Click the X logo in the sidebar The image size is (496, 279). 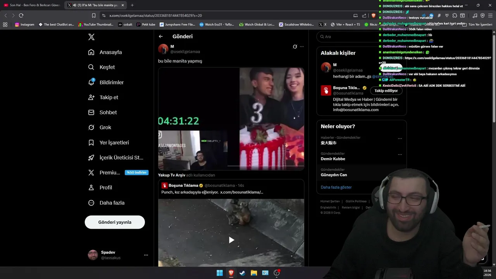[x=91, y=37]
